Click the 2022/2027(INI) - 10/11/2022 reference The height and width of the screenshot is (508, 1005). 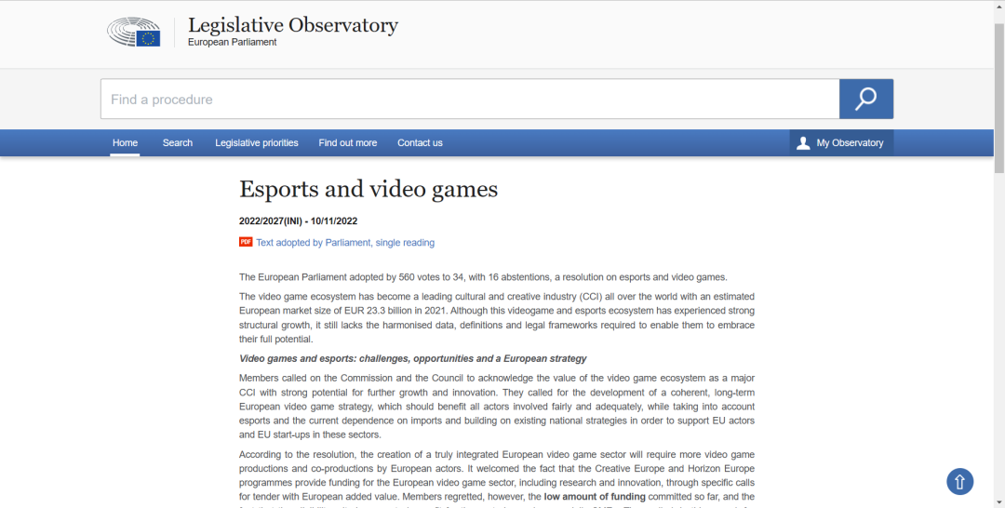tap(298, 221)
